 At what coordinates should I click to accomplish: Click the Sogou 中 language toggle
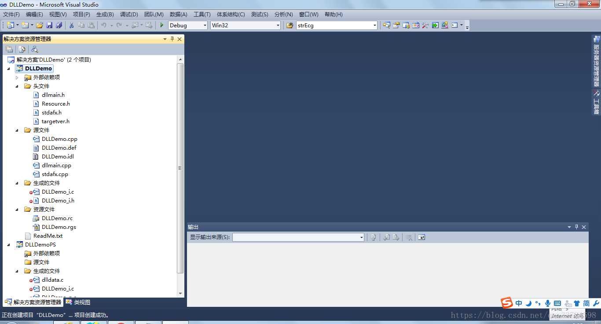519,303
